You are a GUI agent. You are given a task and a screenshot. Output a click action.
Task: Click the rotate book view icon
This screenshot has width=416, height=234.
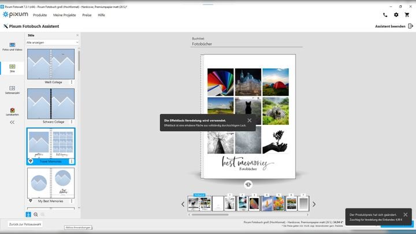click(x=248, y=184)
